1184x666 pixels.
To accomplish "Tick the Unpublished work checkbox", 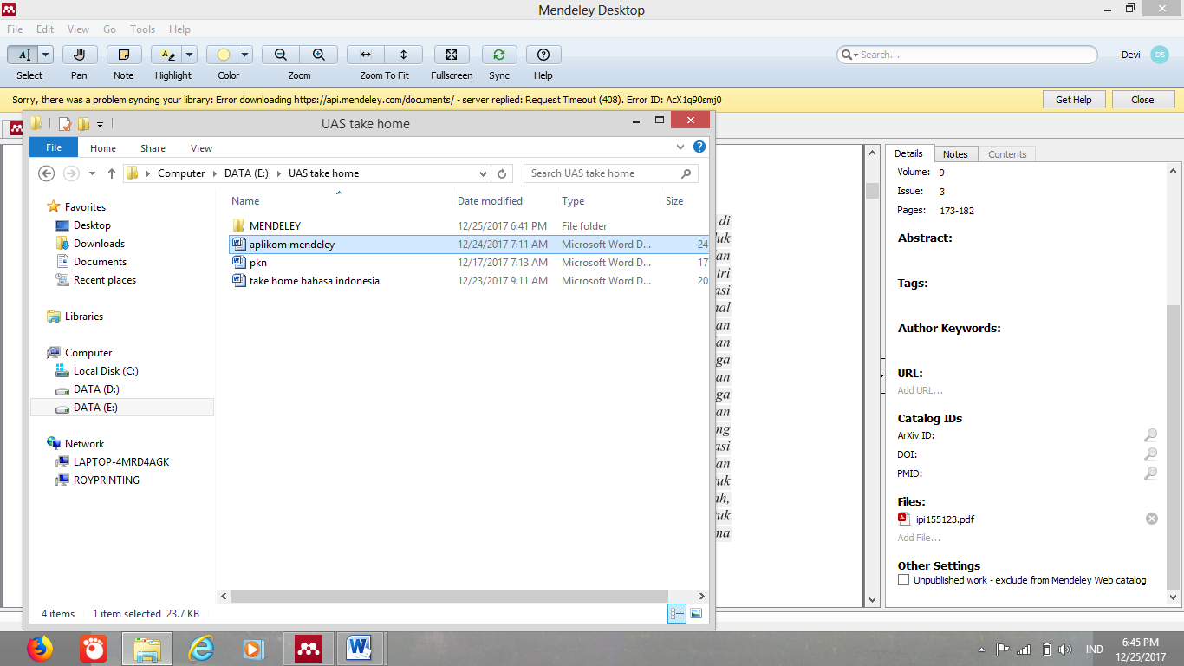I will [904, 580].
